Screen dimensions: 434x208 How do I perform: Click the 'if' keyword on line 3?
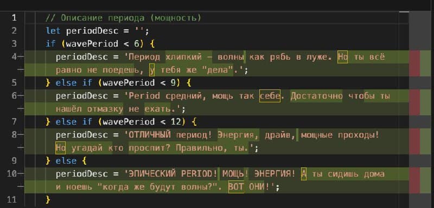[50, 44]
